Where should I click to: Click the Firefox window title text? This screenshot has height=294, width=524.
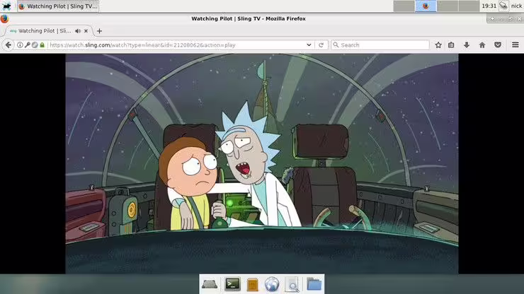[x=249, y=18]
